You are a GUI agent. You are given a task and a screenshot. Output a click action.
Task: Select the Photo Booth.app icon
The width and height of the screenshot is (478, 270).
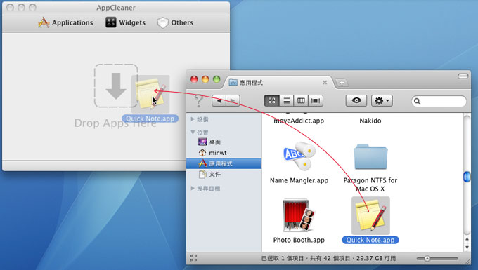coord(299,215)
